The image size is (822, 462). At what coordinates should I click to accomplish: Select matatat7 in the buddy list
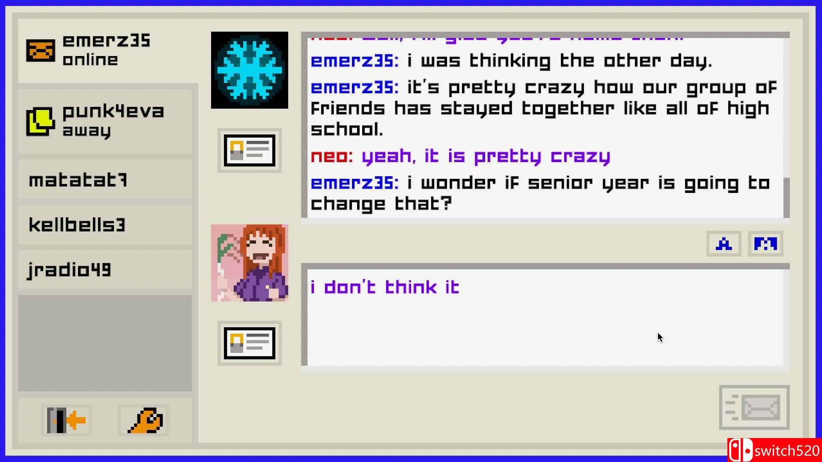tap(105, 180)
